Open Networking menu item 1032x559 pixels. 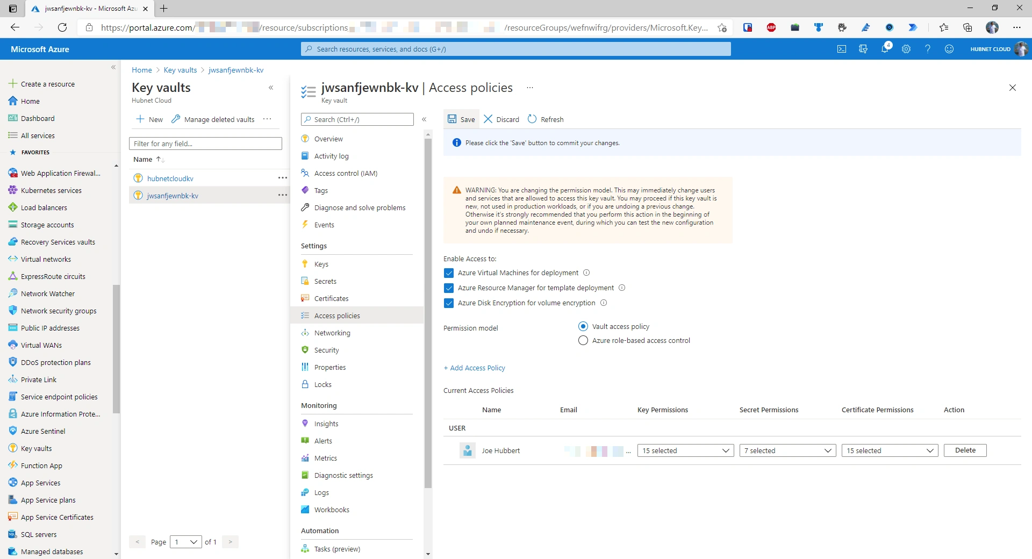332,333
